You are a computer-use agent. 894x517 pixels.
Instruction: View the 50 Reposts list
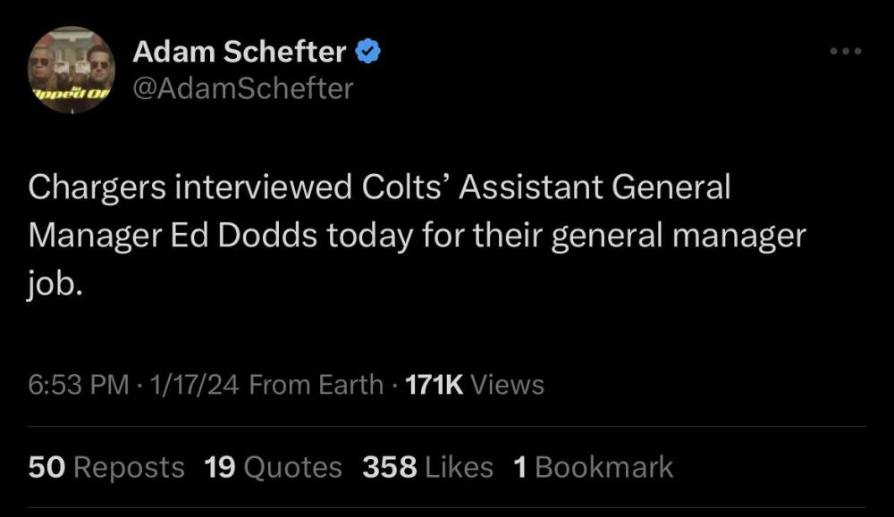click(106, 466)
